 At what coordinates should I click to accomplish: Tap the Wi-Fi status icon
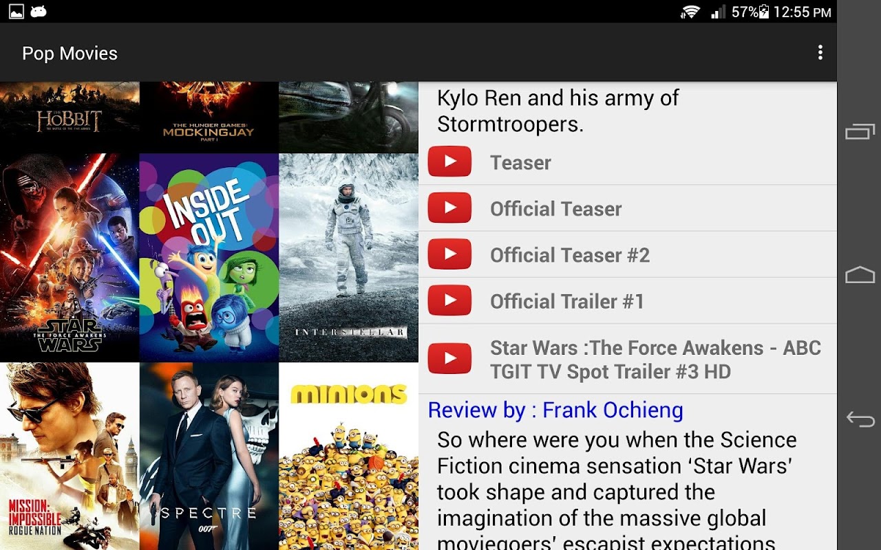coord(690,12)
